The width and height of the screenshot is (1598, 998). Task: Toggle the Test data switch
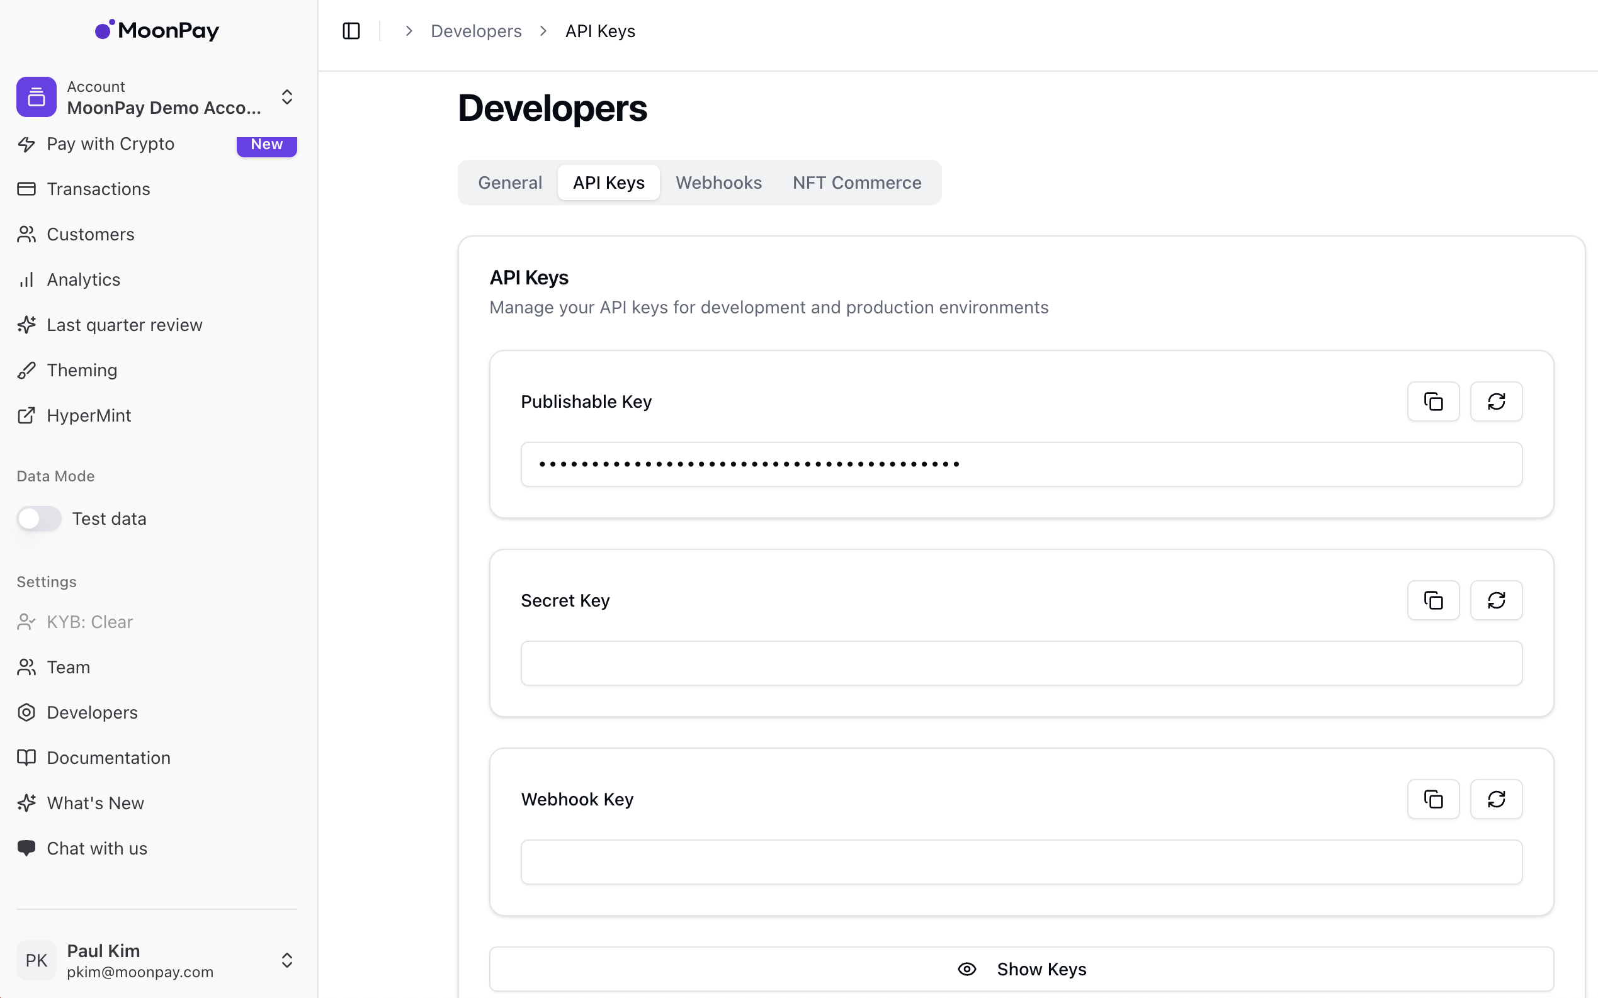click(39, 519)
